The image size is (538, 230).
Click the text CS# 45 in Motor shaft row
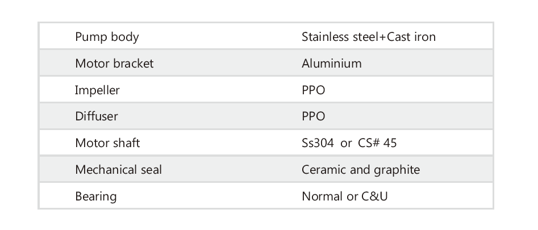coord(377,143)
